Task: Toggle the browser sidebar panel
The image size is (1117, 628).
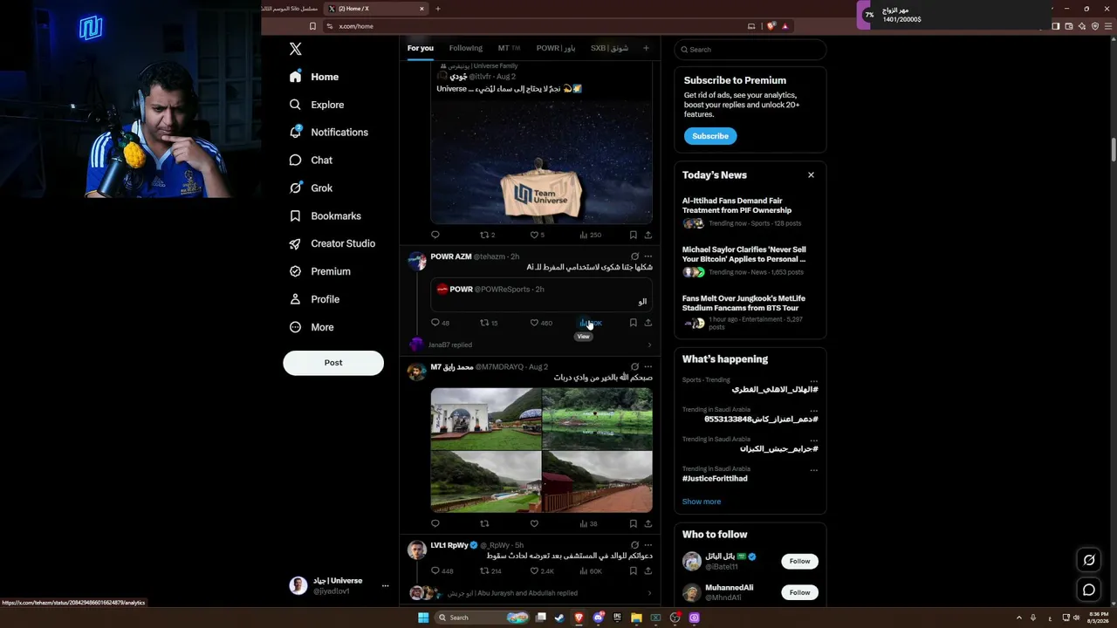Action: (1055, 26)
